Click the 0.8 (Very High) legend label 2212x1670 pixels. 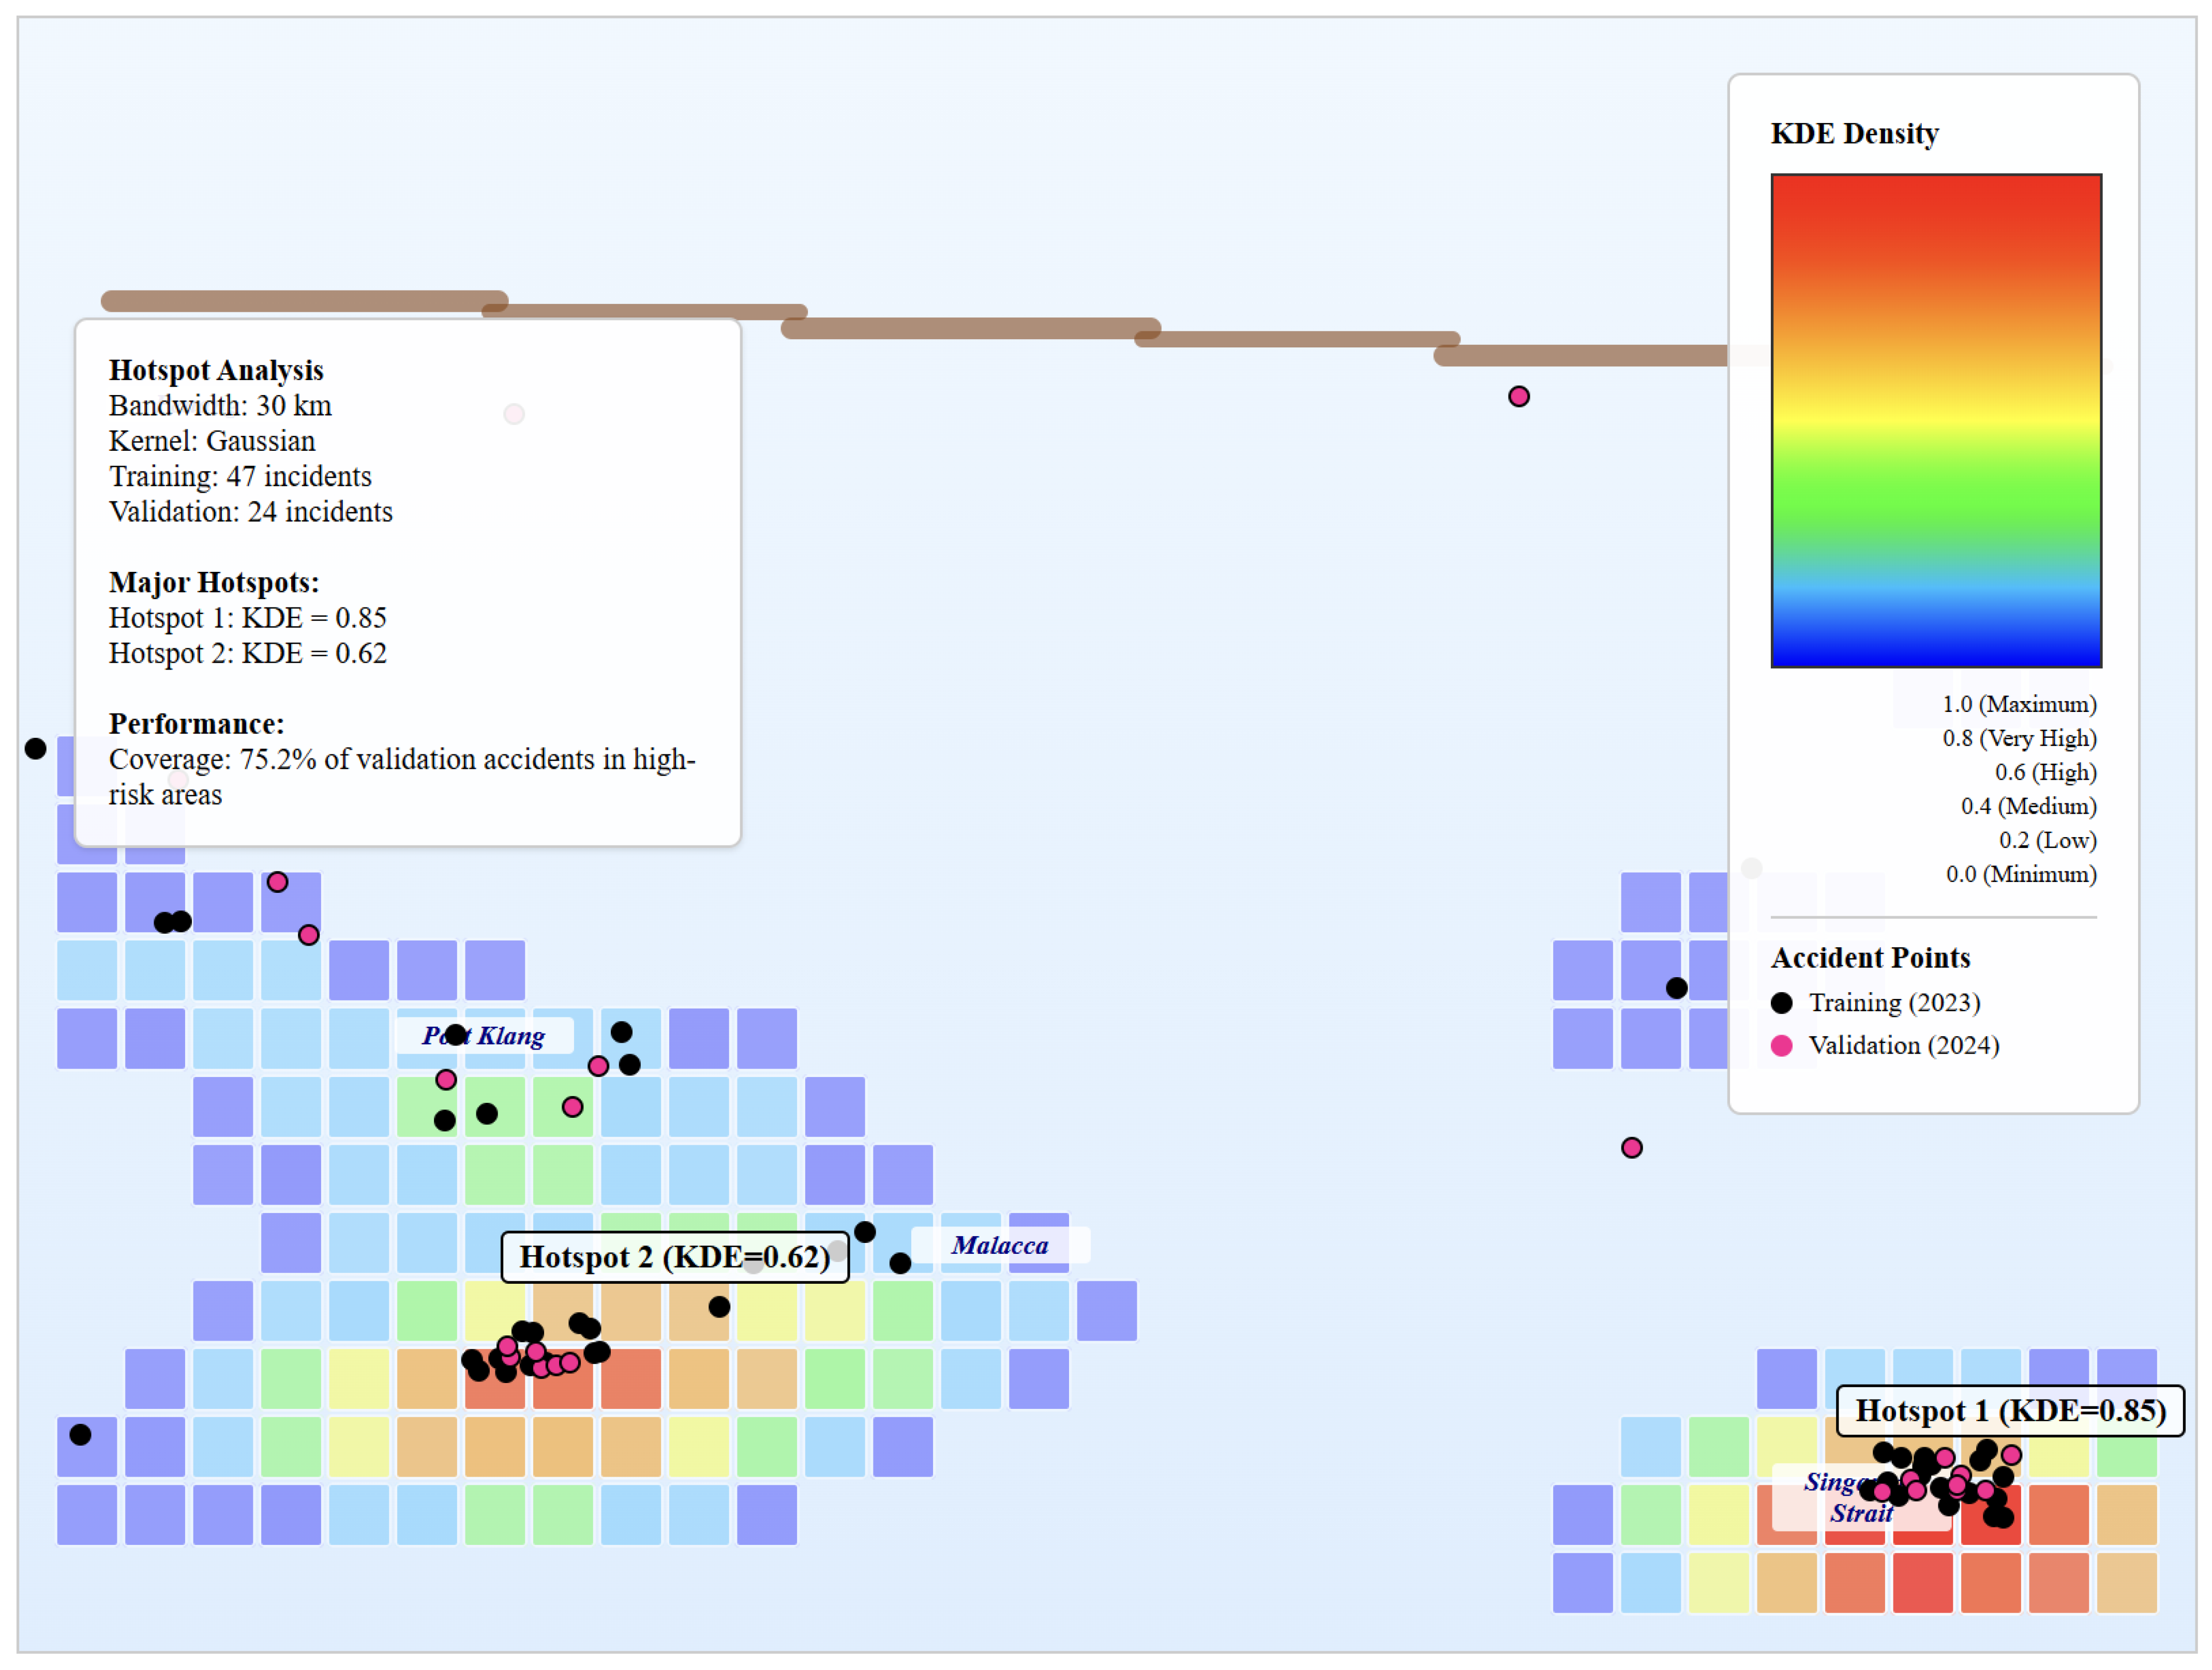(x=2019, y=738)
